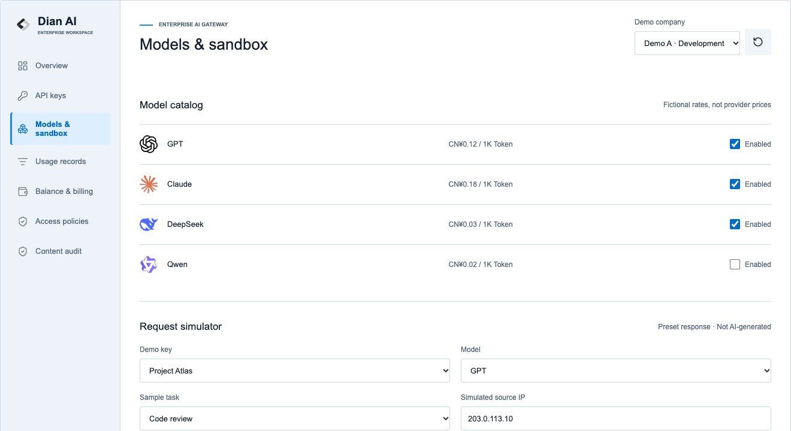Click the GPT model name

point(175,144)
